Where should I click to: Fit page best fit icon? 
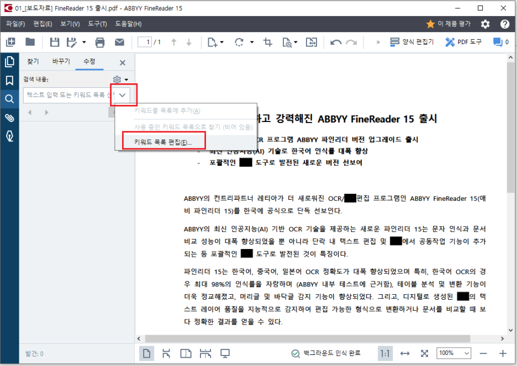point(424,354)
